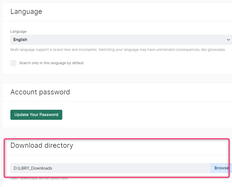Click 'LBRY downloads will be saved here' hint
Screen dimensions: 232x187
40,178
